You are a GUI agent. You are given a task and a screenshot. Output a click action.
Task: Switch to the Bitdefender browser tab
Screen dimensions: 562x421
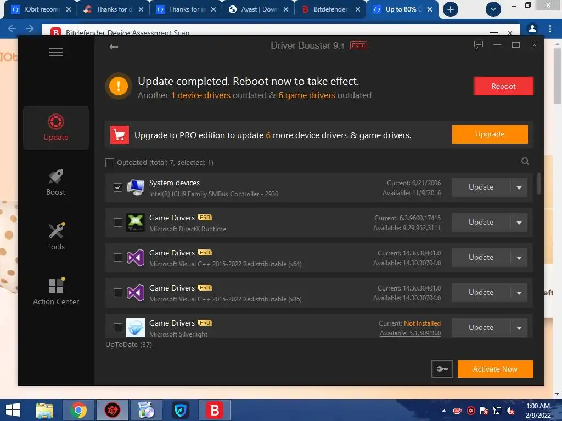pyautogui.click(x=330, y=9)
